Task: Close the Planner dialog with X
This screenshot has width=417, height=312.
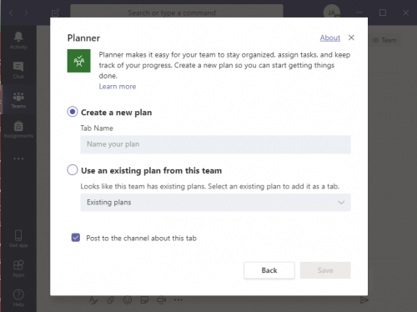Action: [351, 38]
